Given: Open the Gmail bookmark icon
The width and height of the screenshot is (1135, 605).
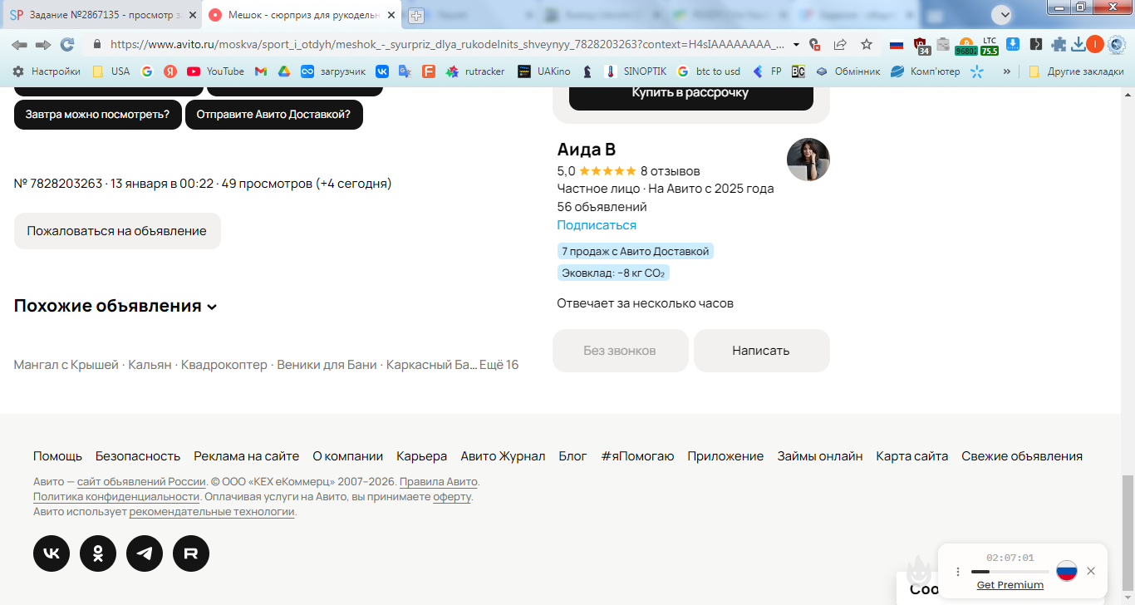Looking at the screenshot, I should click(260, 71).
